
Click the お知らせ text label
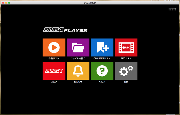click(x=78, y=82)
